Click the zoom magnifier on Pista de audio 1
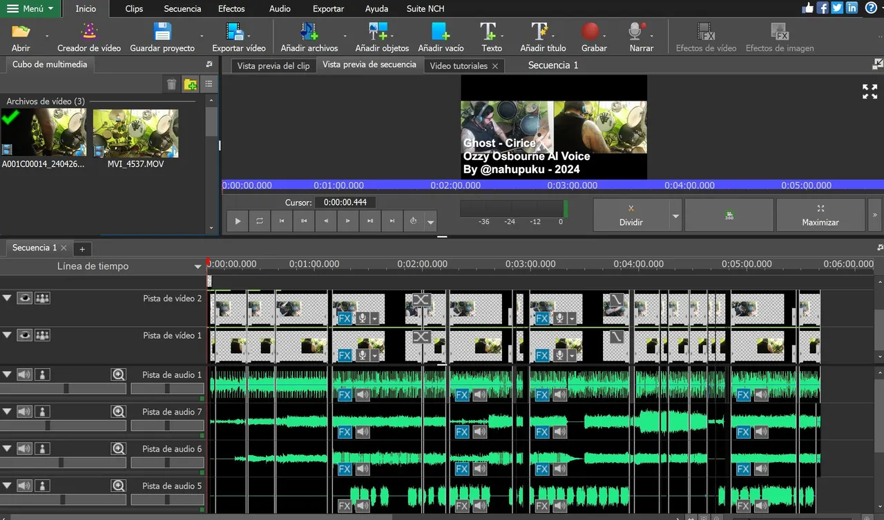The height and width of the screenshot is (520, 884). pyautogui.click(x=119, y=374)
